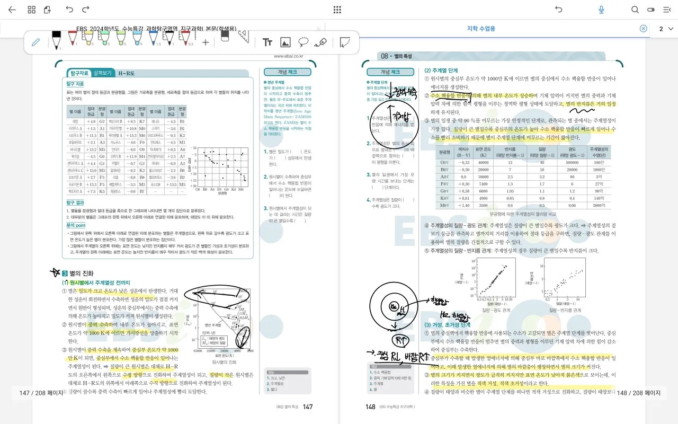Redo the last undone stroke
The image size is (678, 424).
[86, 10]
